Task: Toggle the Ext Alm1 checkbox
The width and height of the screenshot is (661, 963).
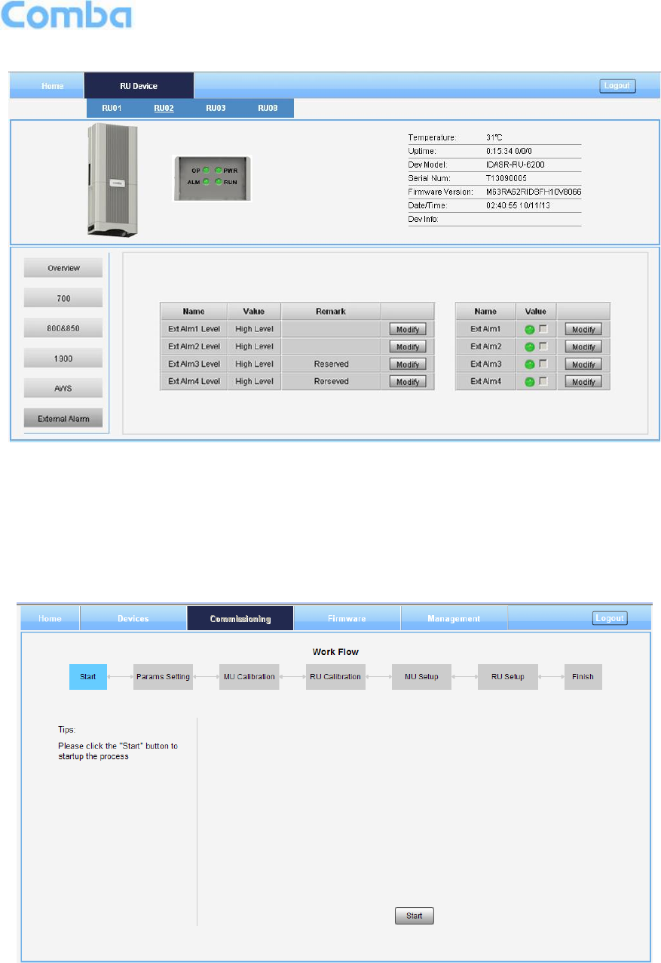Action: [x=543, y=329]
